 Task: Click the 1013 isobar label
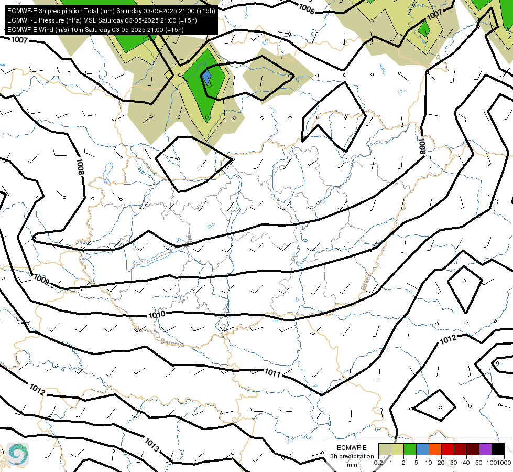tap(152, 445)
